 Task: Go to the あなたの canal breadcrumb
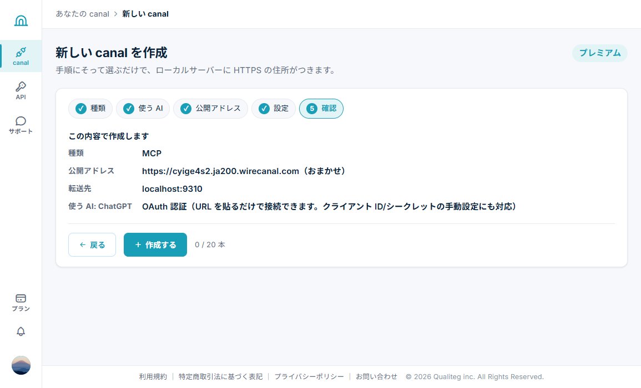click(x=83, y=14)
